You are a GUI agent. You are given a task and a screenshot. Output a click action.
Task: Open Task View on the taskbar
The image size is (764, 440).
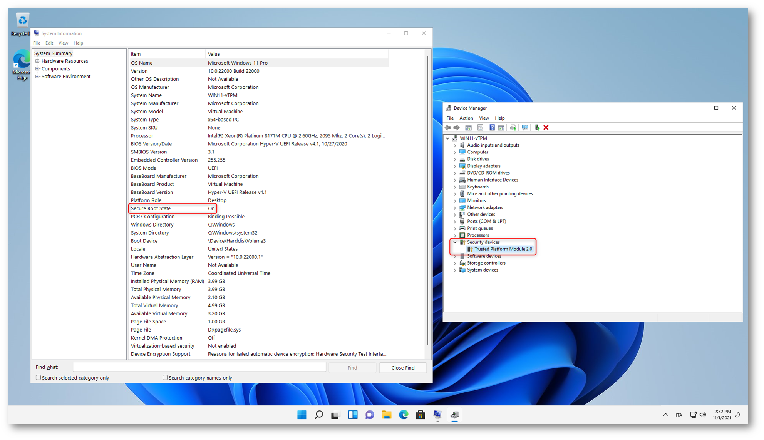(x=335, y=415)
